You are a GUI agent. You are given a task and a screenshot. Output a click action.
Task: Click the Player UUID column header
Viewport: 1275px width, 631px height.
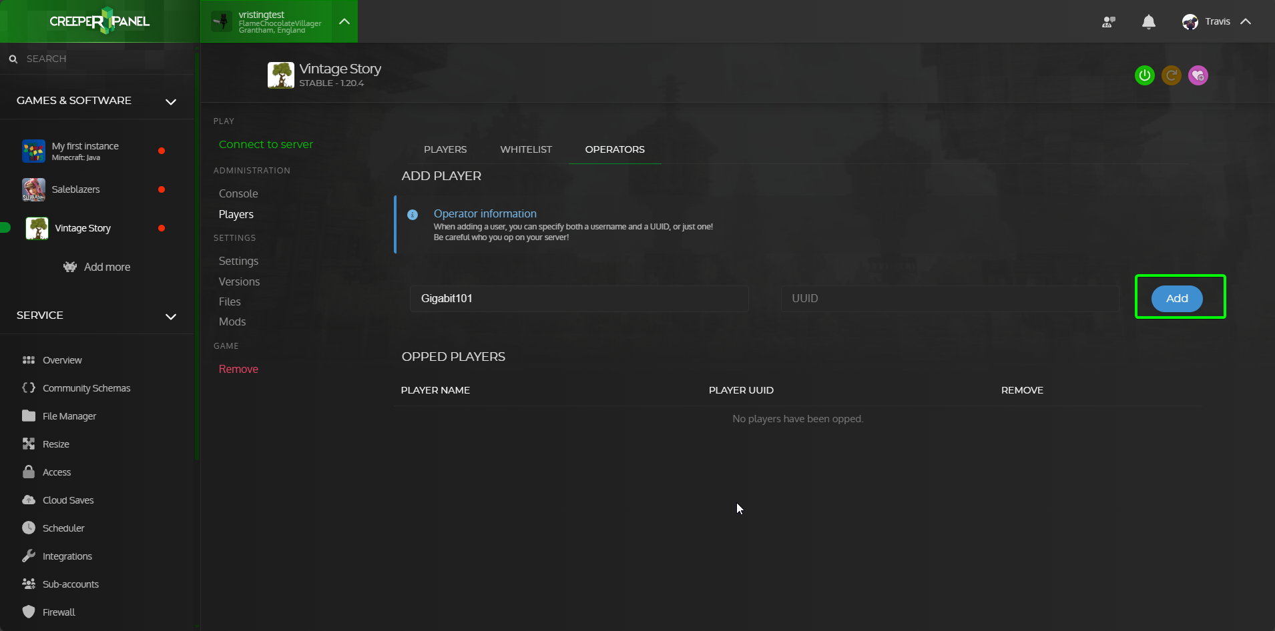coord(741,390)
